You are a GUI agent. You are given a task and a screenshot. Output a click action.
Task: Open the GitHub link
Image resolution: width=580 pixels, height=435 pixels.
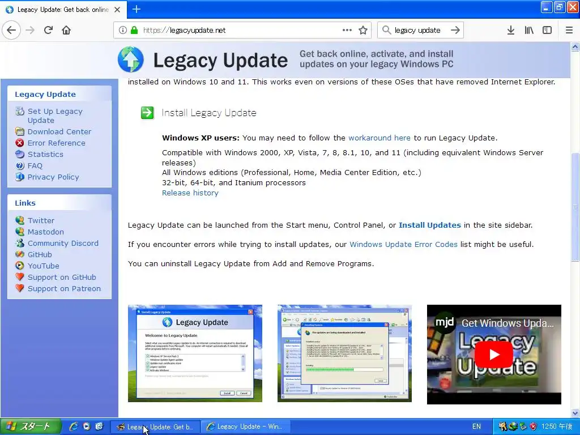tap(40, 254)
